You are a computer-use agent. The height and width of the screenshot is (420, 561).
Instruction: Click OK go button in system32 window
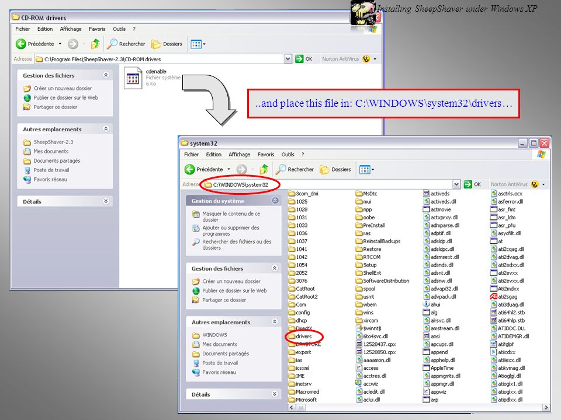coord(472,184)
